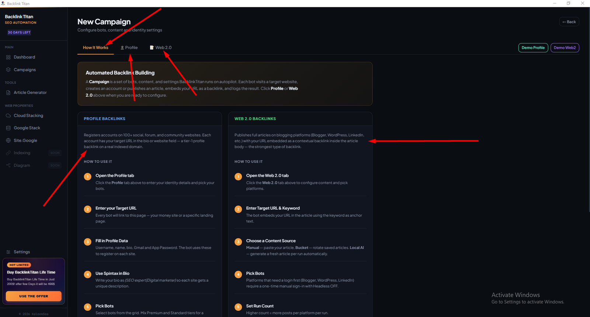Click the Diagram share icon
Viewport: 590px width, 317px height.
[x=8, y=165]
